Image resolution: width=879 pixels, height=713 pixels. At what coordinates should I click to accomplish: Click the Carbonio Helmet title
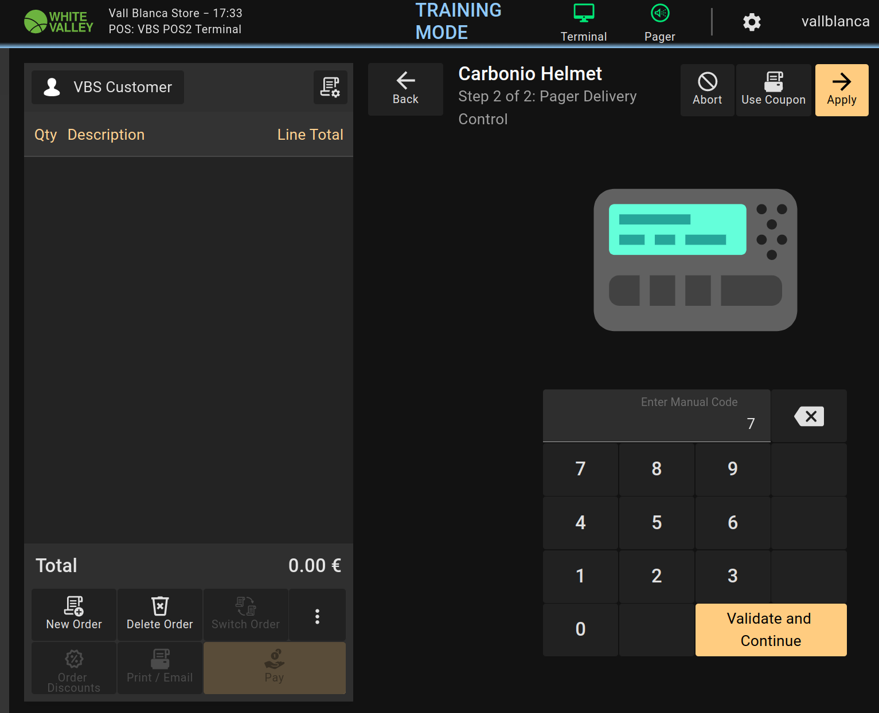(530, 74)
